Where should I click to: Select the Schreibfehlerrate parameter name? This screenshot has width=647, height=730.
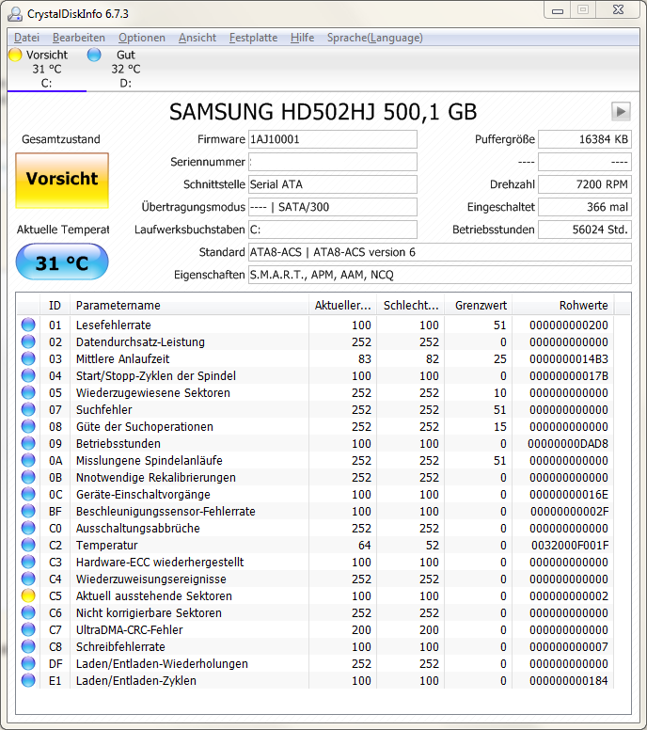120,646
